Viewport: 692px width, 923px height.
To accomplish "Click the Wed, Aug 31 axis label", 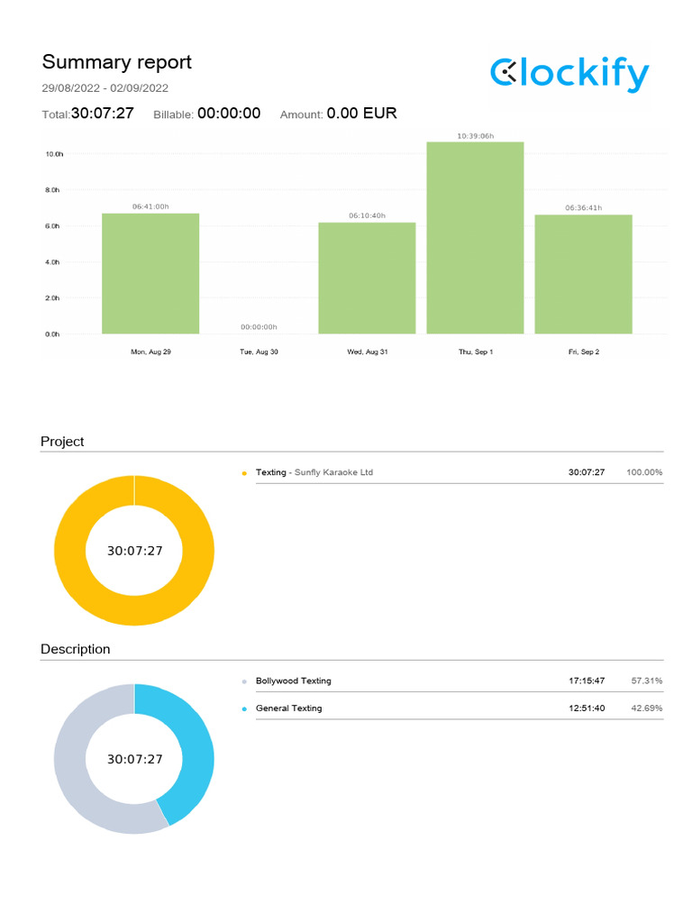I will click(x=368, y=352).
